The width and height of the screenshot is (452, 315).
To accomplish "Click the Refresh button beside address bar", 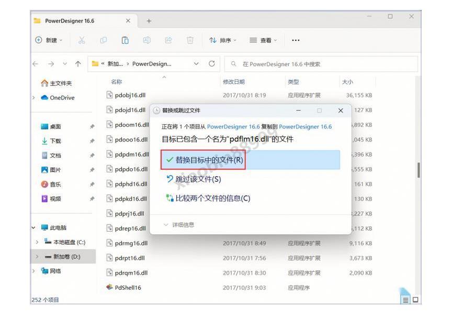I will click(x=211, y=63).
